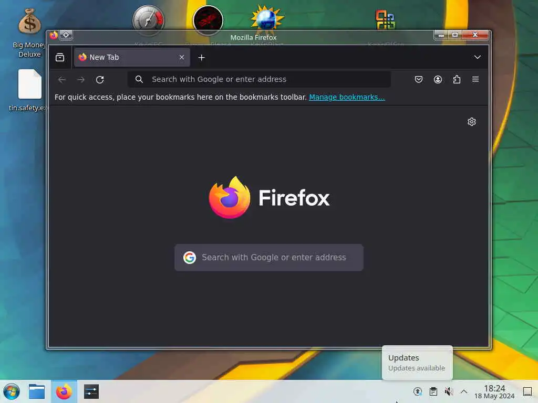
Task: Open the Extensions panel
Action: point(457,80)
